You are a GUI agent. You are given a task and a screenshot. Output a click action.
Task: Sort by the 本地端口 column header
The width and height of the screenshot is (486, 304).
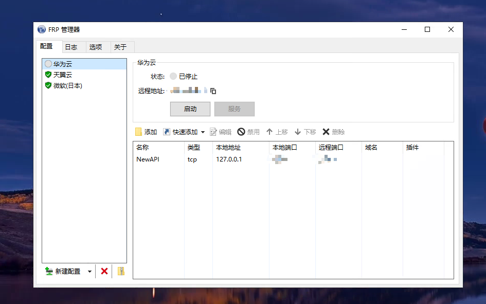click(x=292, y=148)
